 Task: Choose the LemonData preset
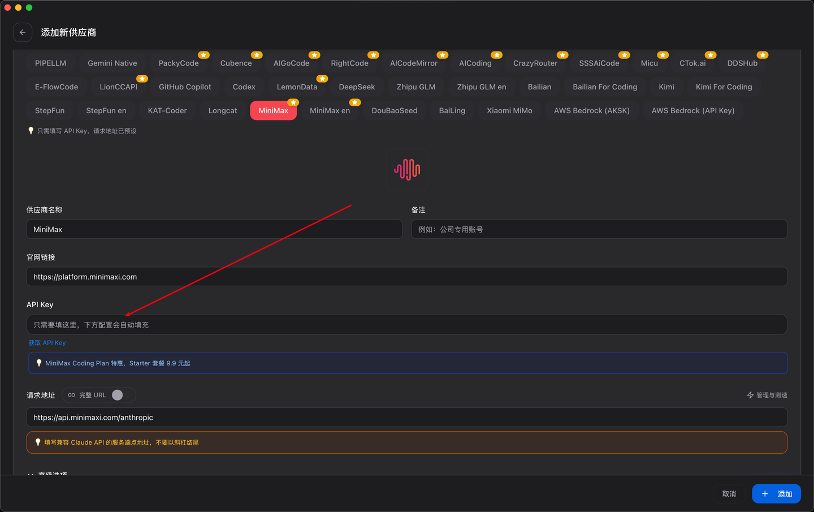pos(297,87)
